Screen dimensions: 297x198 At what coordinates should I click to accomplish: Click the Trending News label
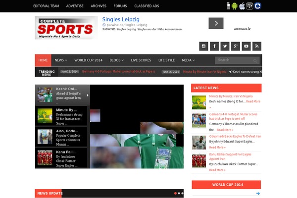pyautogui.click(x=47, y=73)
